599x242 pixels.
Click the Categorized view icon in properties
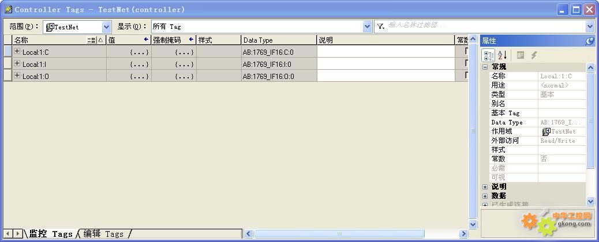[488, 55]
